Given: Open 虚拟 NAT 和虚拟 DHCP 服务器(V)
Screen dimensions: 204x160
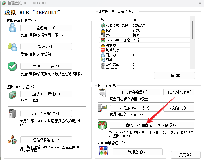Looking at the screenshot, I should click(x=152, y=125).
